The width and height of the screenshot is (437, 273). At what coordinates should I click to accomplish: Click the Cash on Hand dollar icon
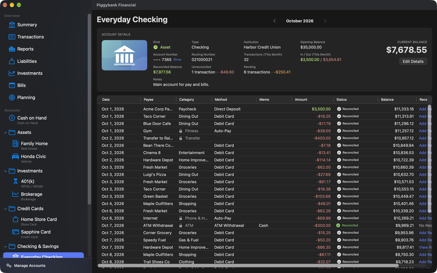click(12, 118)
